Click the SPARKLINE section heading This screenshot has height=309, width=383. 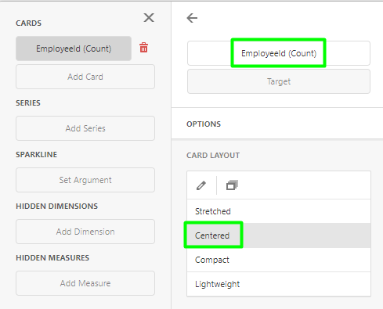pyautogui.click(x=37, y=155)
